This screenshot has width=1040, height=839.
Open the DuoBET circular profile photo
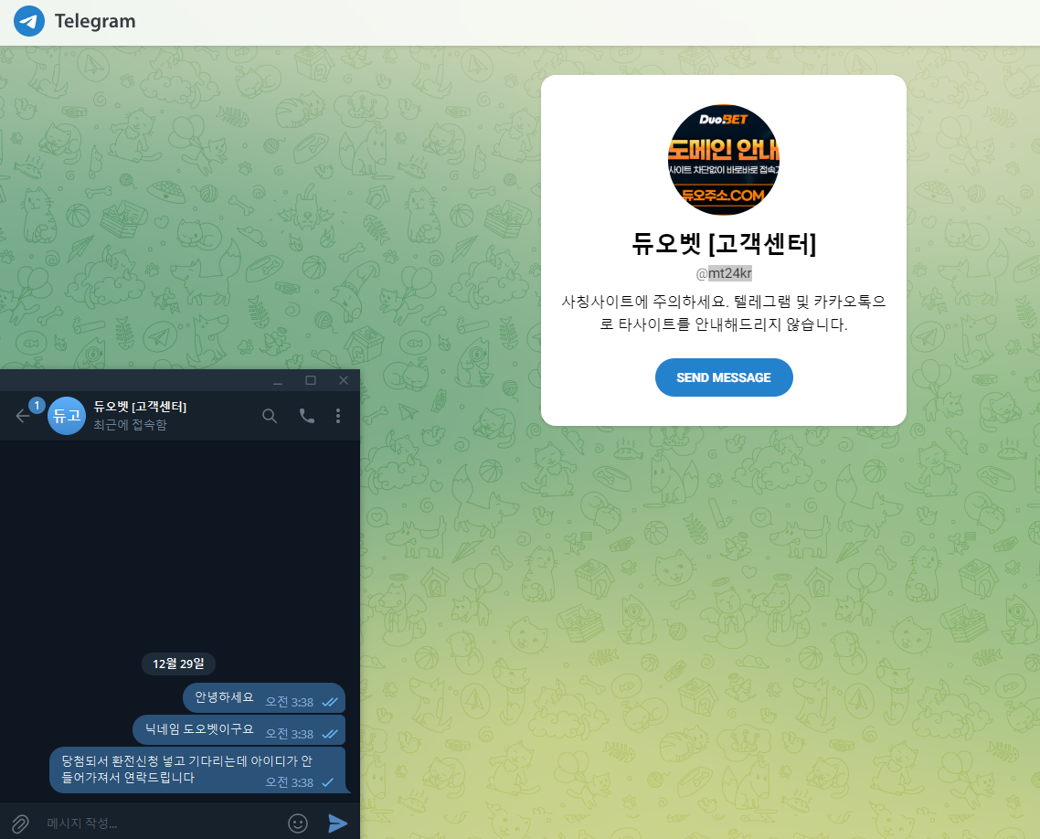724,160
